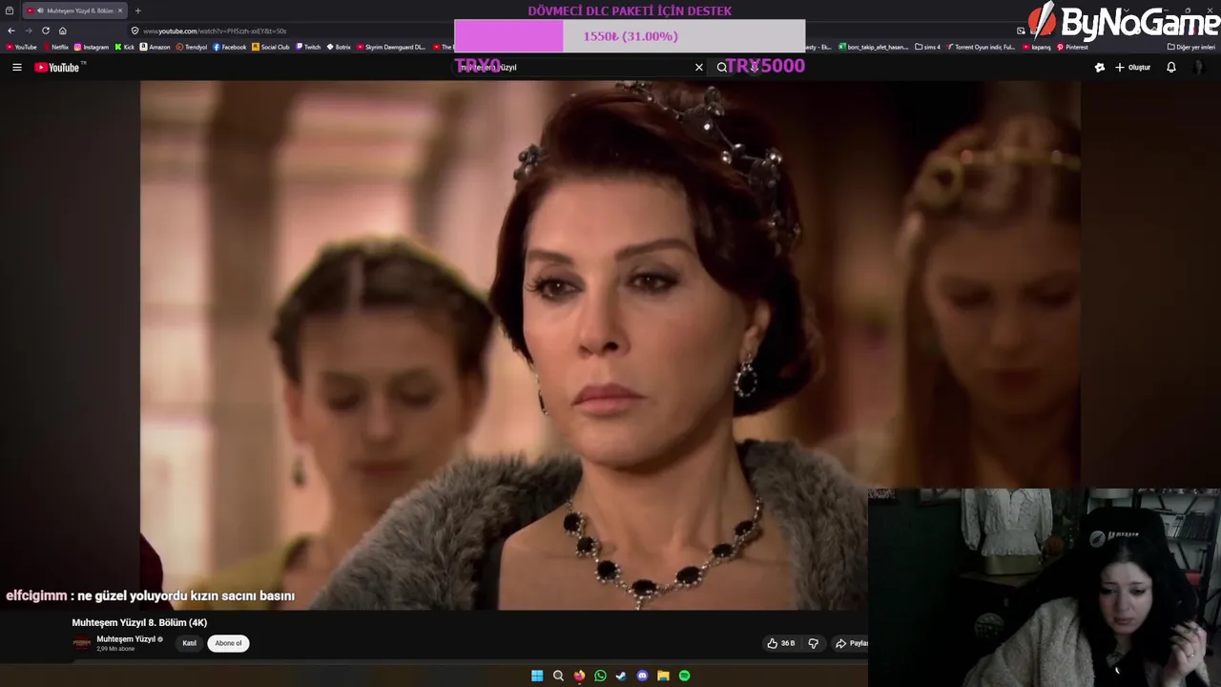The image size is (1221, 687).
Task: Open the Twitch bookmark
Action: [x=309, y=47]
